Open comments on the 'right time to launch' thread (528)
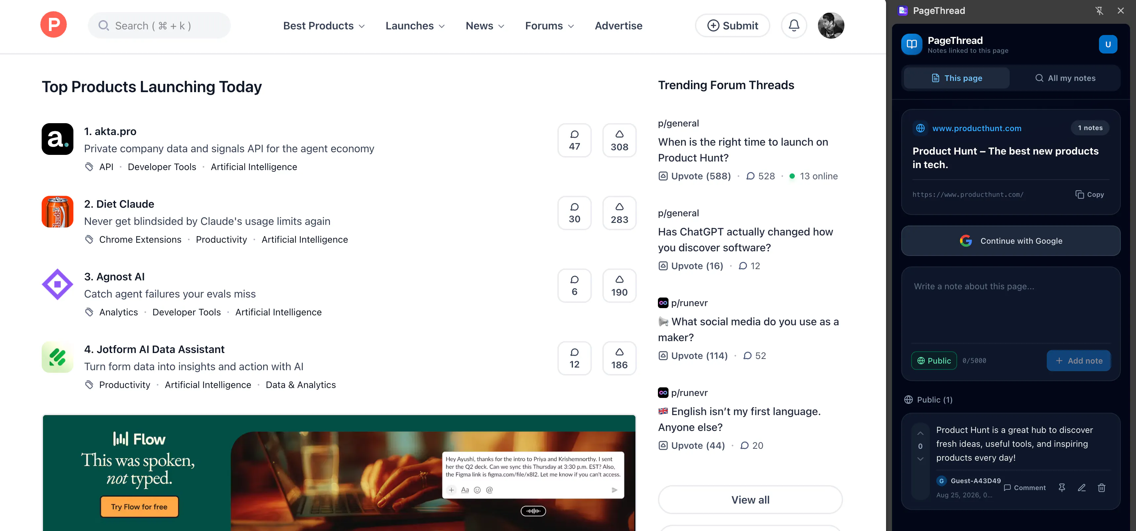 pyautogui.click(x=760, y=176)
